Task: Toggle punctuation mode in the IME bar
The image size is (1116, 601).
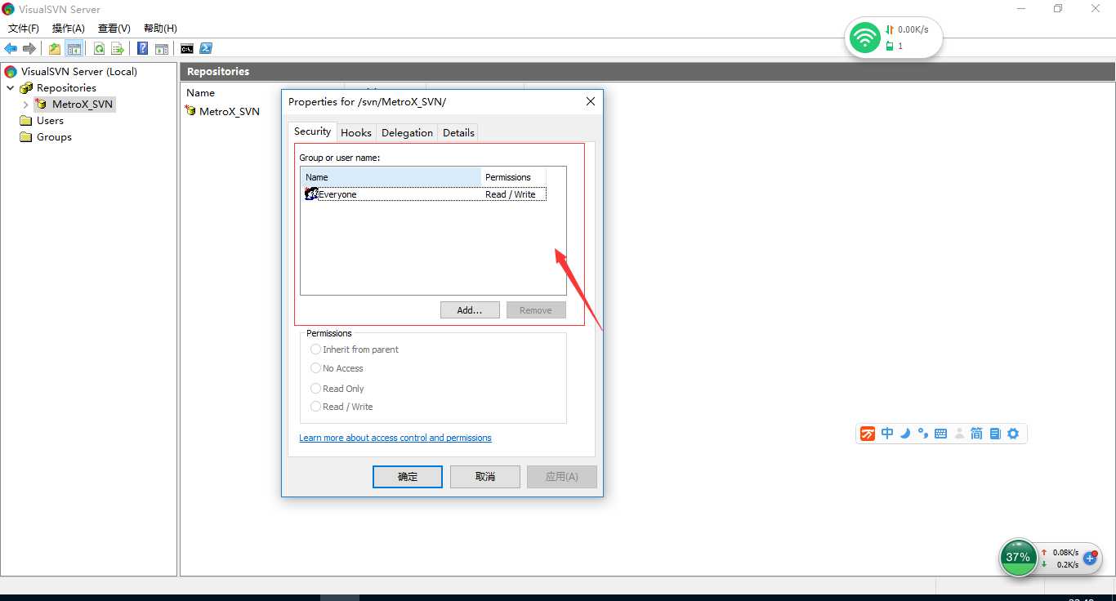Action: [x=923, y=434]
